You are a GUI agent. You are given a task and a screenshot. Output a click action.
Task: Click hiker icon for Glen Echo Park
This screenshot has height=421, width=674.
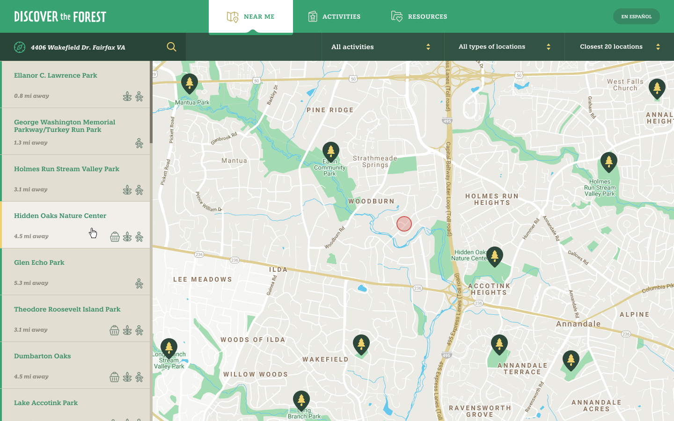pyautogui.click(x=139, y=283)
